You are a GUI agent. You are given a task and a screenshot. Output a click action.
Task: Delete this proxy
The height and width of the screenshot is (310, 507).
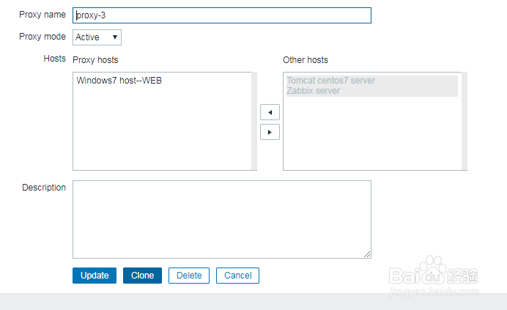189,276
